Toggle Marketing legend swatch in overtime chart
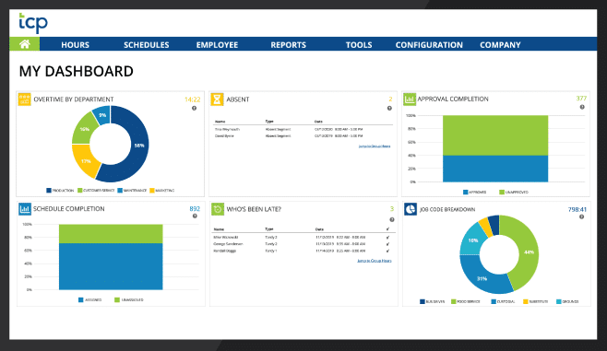Viewport: 607px width, 351px height. (152, 190)
